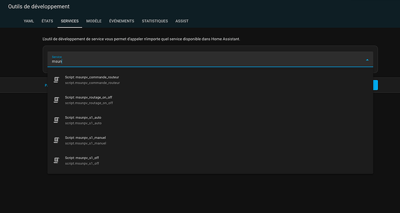The width and height of the screenshot is (400, 213).
Task: Click script icon for msunpv_s1_manuel
Action: click(56, 140)
